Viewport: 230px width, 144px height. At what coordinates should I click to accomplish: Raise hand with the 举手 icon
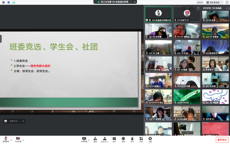pyautogui.click(x=132, y=140)
